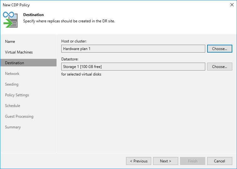Select the Policy Settings step
Screen dimensions: 237x169
[x=17, y=95]
